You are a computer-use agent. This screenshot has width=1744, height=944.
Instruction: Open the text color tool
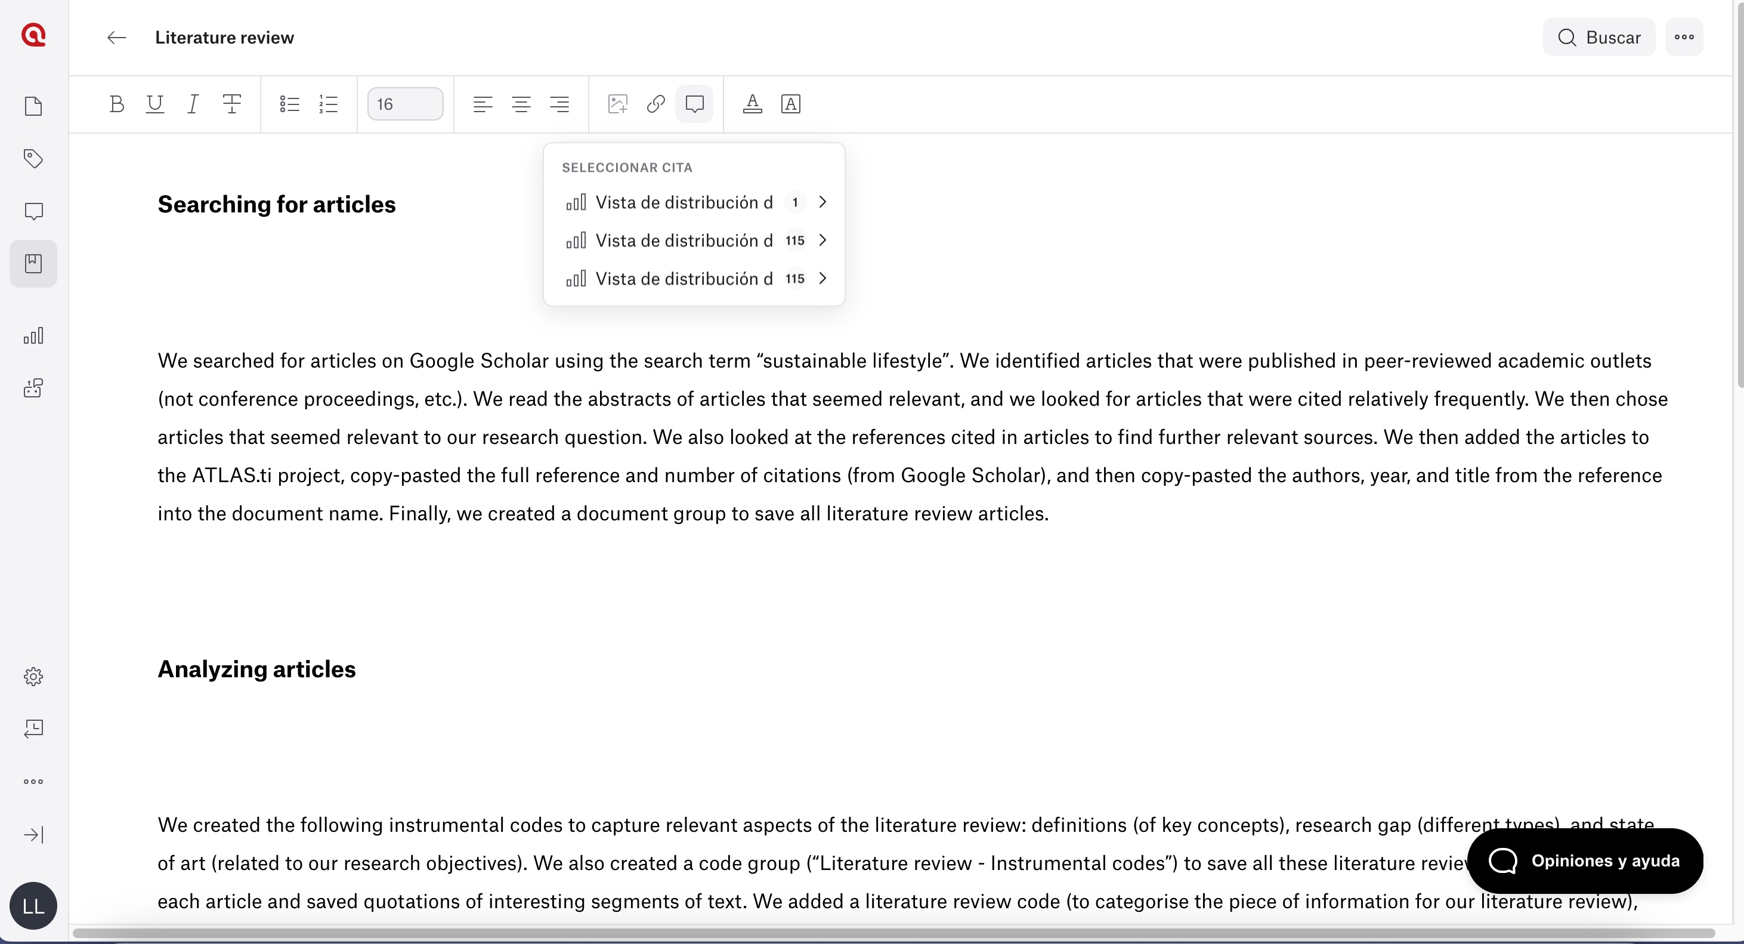(x=752, y=104)
